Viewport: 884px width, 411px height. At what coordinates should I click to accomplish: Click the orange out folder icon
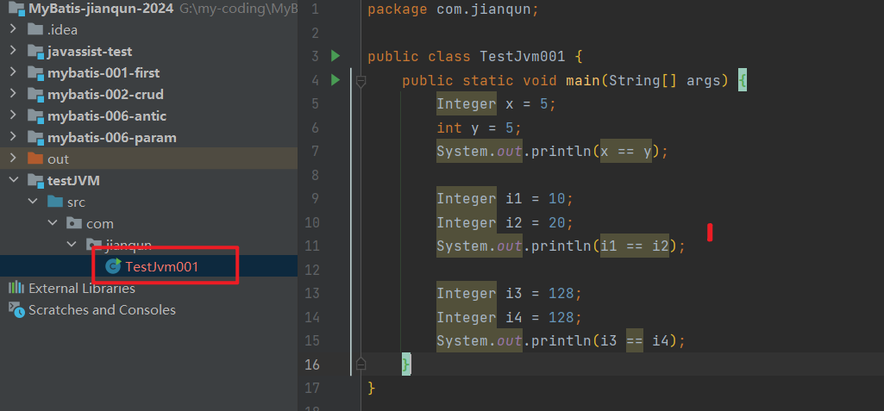pos(35,159)
